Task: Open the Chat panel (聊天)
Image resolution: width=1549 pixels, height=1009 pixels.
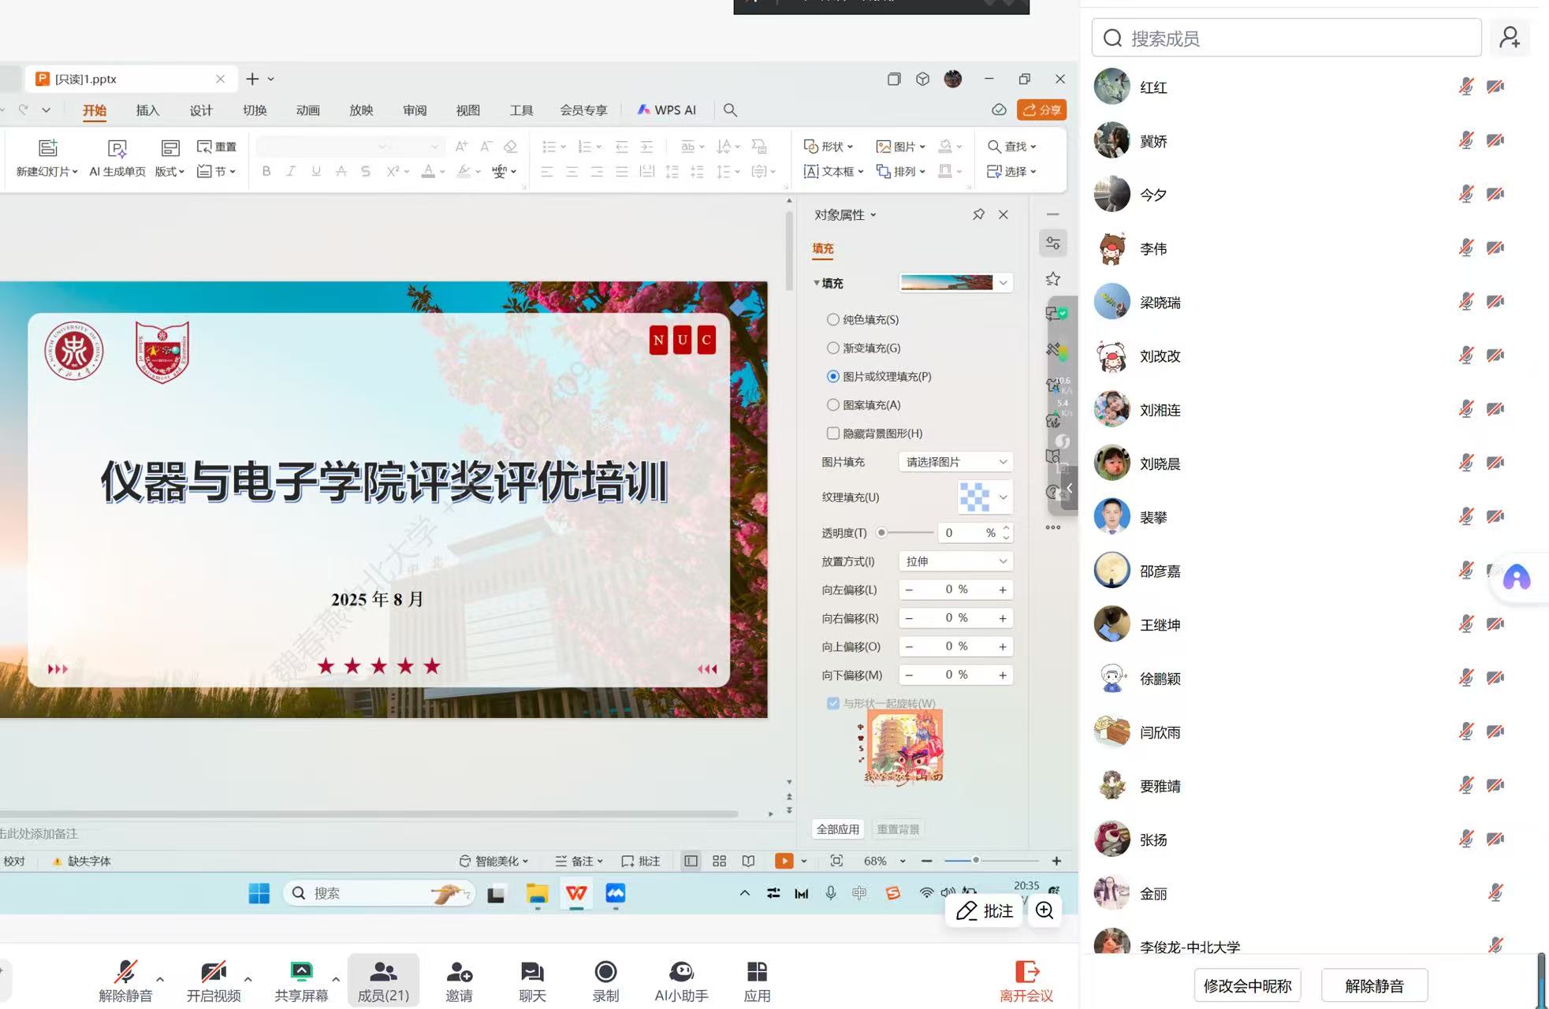Action: pyautogui.click(x=532, y=972)
